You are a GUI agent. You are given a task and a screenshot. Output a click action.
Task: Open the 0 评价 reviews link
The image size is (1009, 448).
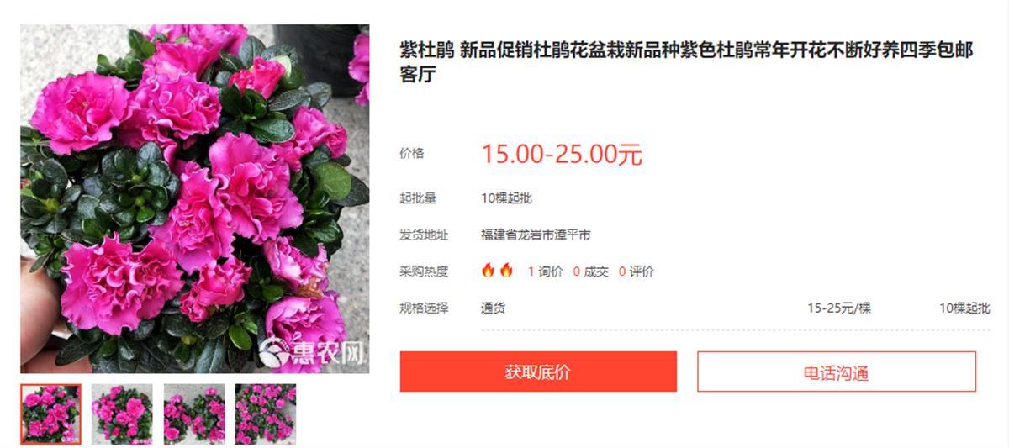637,271
